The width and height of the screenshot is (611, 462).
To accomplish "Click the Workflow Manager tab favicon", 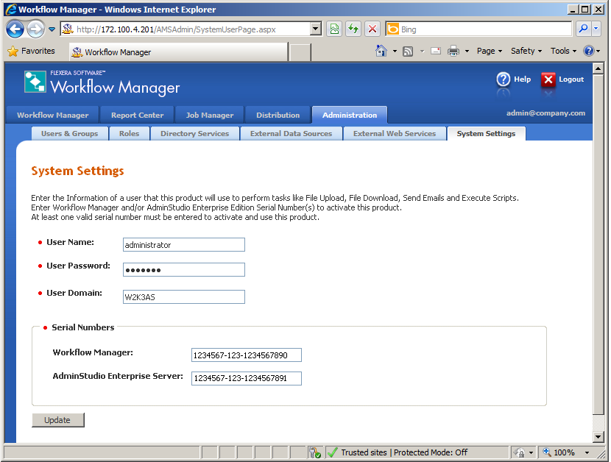I will pos(77,51).
